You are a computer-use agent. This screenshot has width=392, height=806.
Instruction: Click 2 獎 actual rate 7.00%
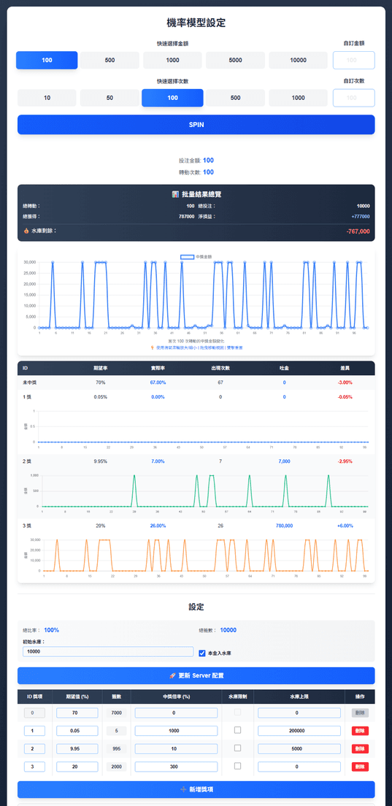click(x=158, y=461)
